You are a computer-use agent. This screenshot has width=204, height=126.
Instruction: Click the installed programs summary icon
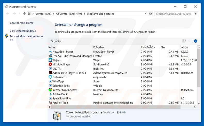pyautogui.click(x=57, y=115)
